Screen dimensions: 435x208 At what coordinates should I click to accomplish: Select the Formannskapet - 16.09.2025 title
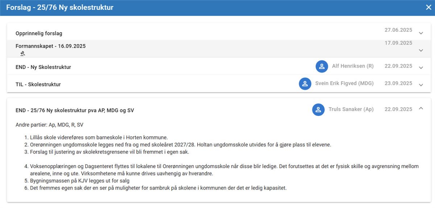[x=50, y=46]
